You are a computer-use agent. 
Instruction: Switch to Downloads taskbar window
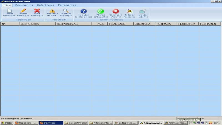51,123
